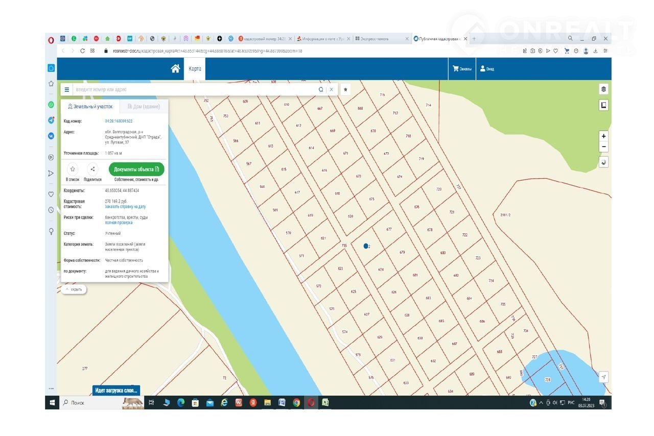
Task: Click the home icon in the header
Action: 175,69
